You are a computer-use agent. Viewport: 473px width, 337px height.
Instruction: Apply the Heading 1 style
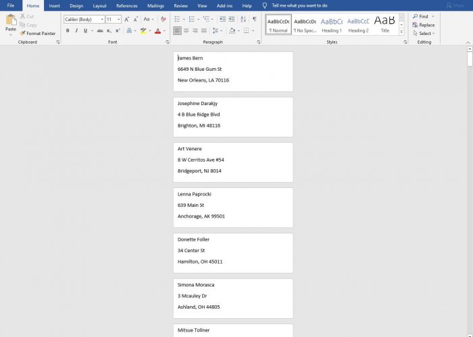tap(332, 25)
